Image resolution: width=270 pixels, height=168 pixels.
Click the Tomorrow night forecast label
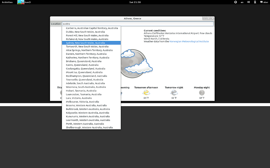[174, 88]
